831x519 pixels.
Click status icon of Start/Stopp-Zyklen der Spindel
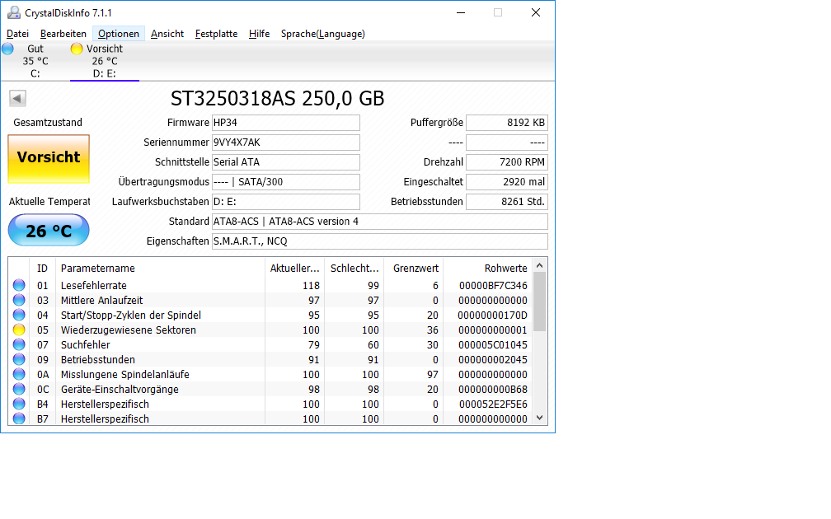pos(19,315)
